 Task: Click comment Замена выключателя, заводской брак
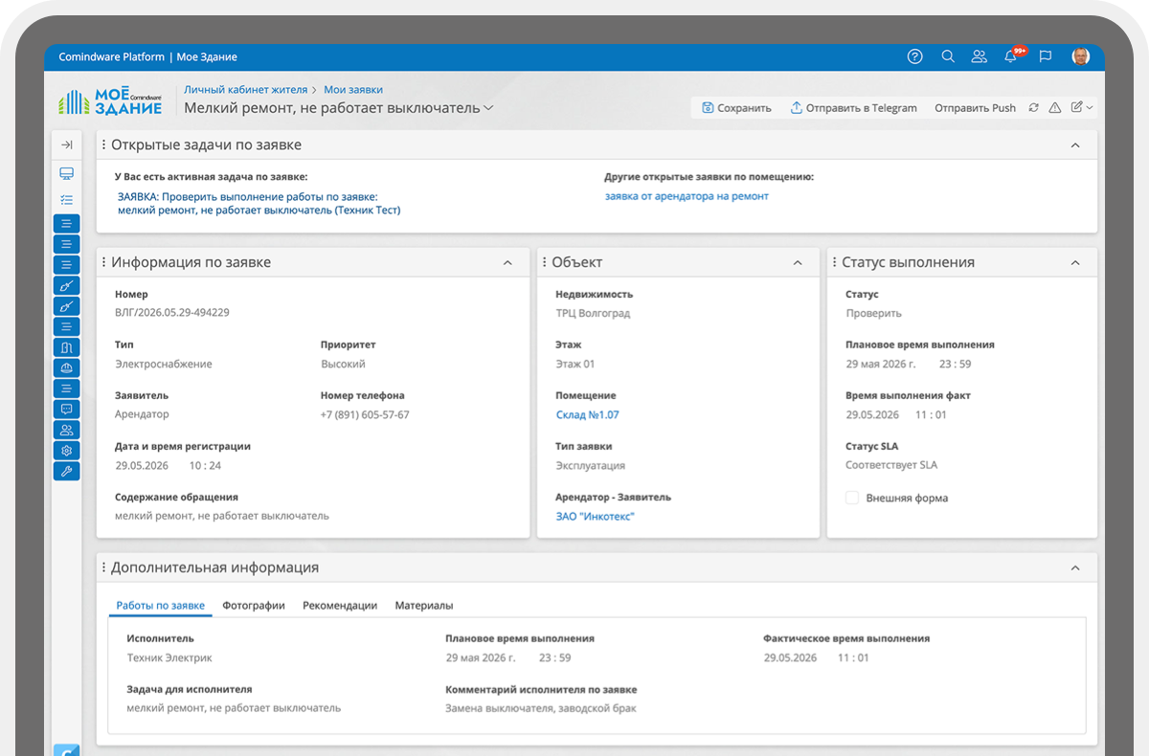[541, 708]
